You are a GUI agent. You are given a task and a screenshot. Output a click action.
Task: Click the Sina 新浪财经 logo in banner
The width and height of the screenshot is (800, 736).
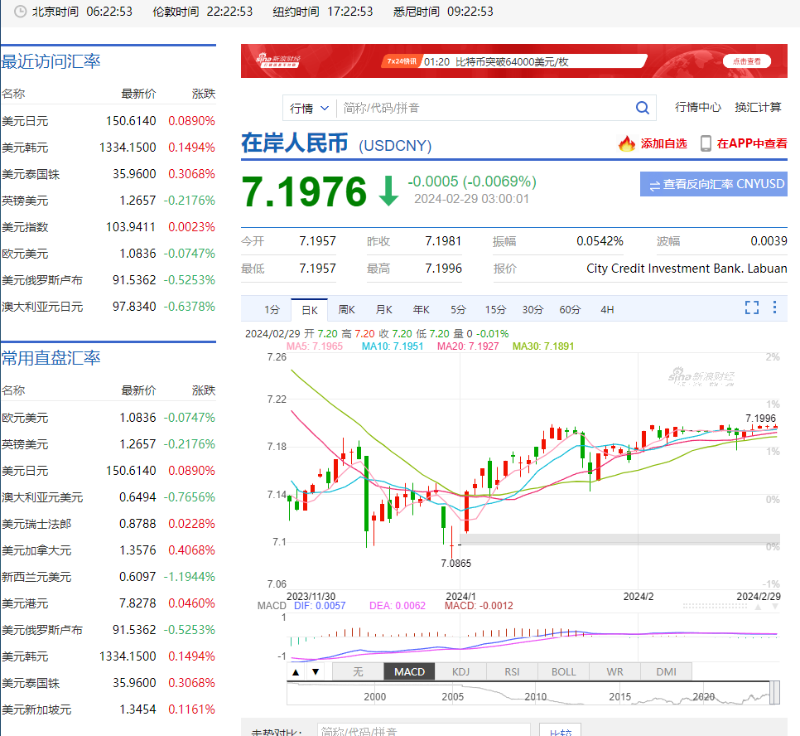click(278, 61)
